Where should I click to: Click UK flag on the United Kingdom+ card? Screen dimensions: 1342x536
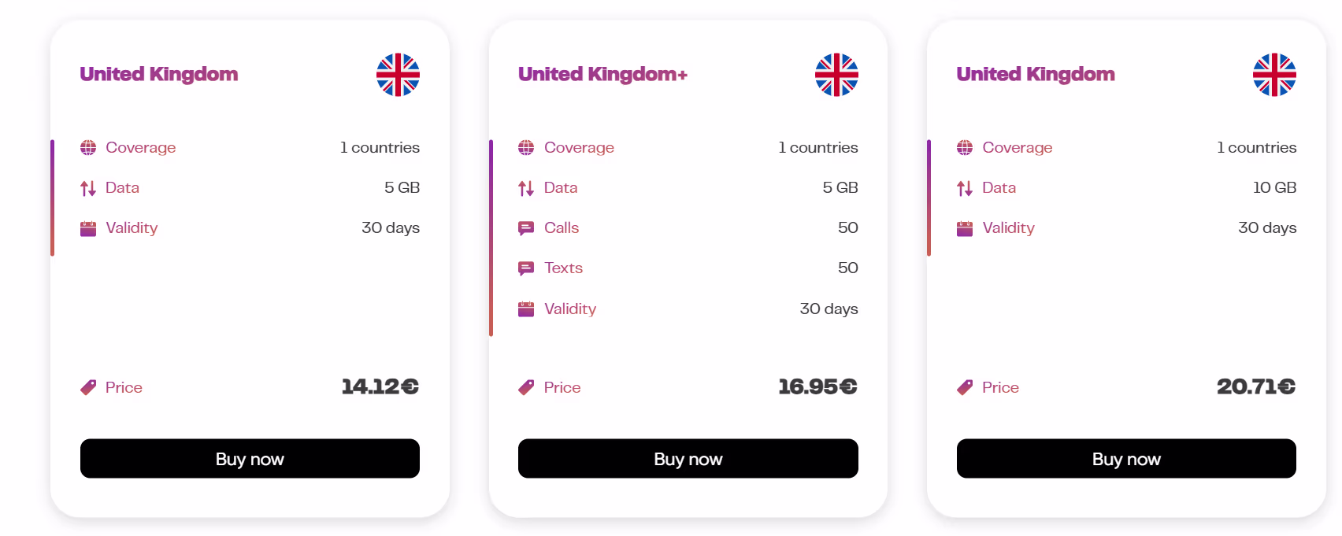[836, 75]
